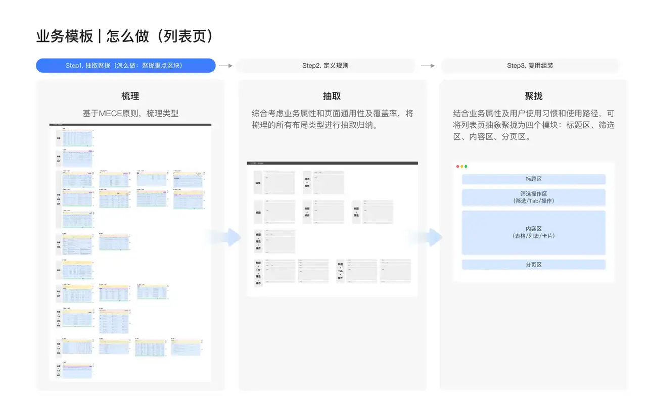The height and width of the screenshot is (404, 647).
Task: Click the 梳理 heading
Action: pos(130,96)
